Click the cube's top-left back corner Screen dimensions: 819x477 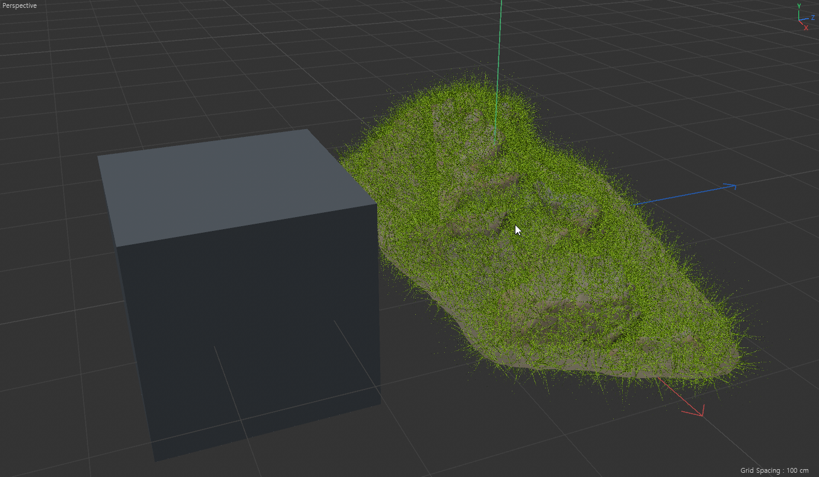(x=98, y=156)
